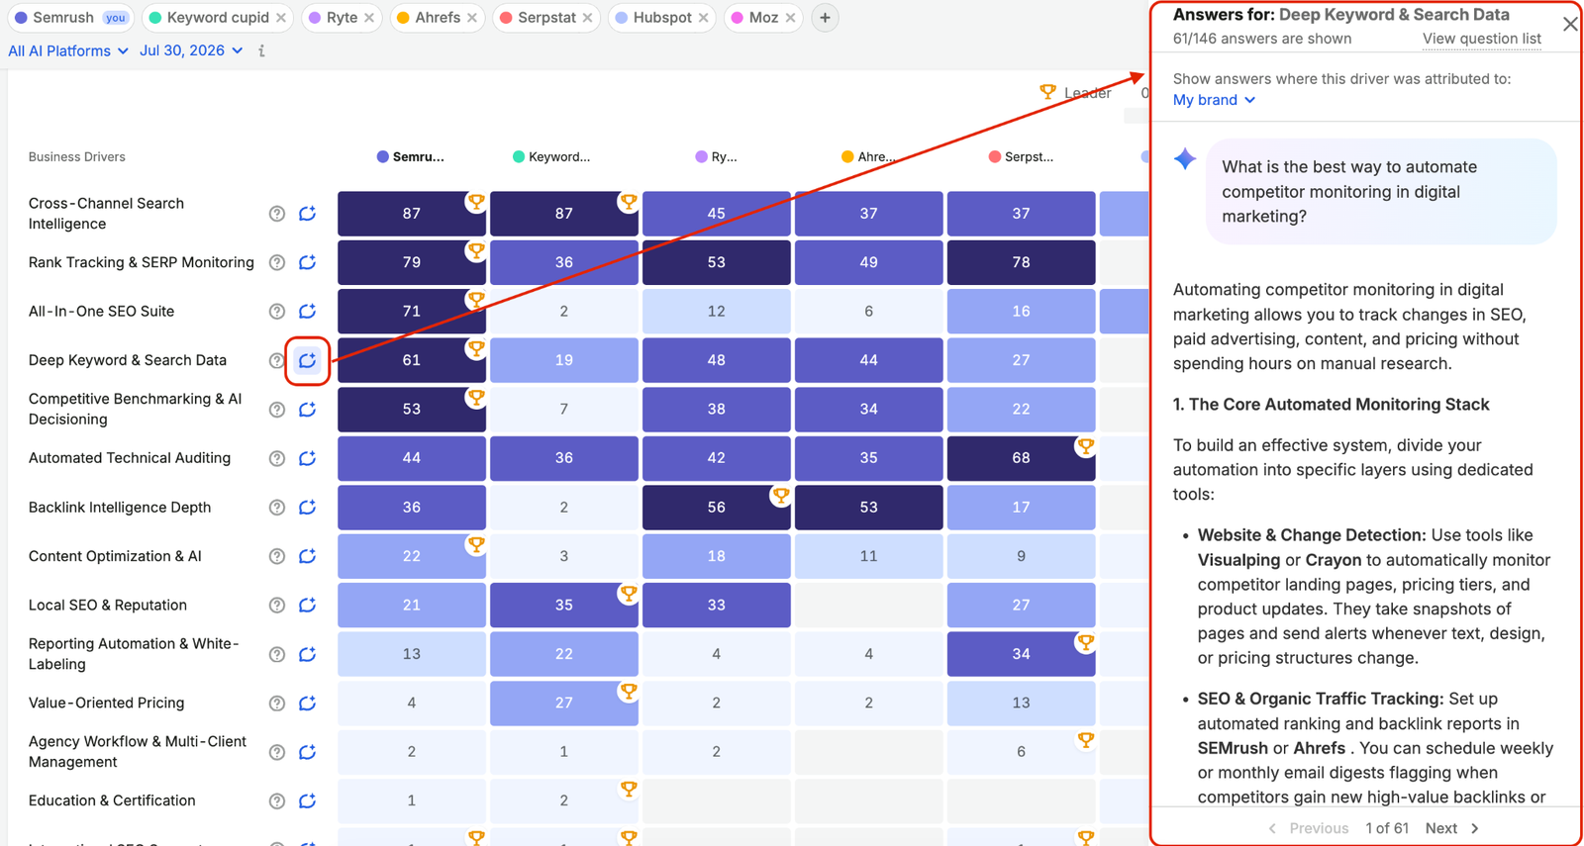Show help tooltip for Rank Tracking & SERP Monitoring

[x=277, y=262]
